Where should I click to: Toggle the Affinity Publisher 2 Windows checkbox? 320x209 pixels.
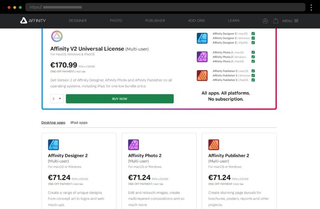253,75
